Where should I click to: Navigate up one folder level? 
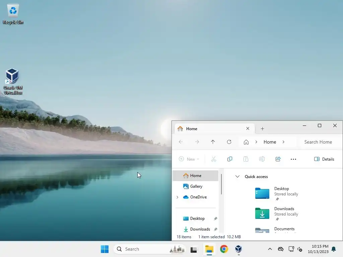[x=213, y=142]
